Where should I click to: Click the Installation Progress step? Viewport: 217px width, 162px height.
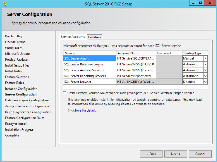[19, 129]
